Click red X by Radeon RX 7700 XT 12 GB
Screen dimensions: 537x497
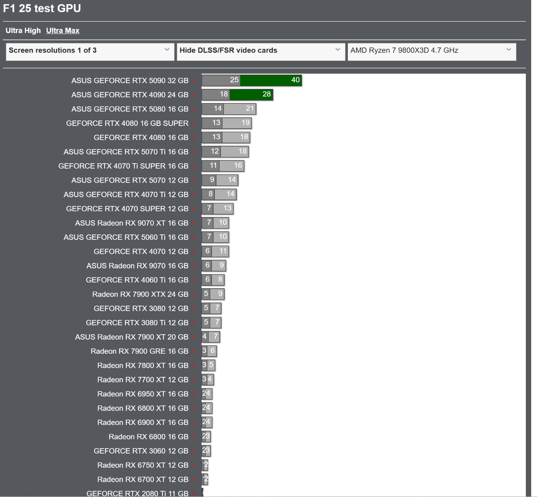pyautogui.click(x=193, y=380)
